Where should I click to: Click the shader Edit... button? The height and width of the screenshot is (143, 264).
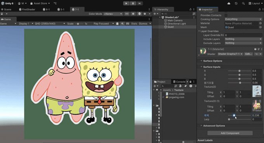[248, 54]
